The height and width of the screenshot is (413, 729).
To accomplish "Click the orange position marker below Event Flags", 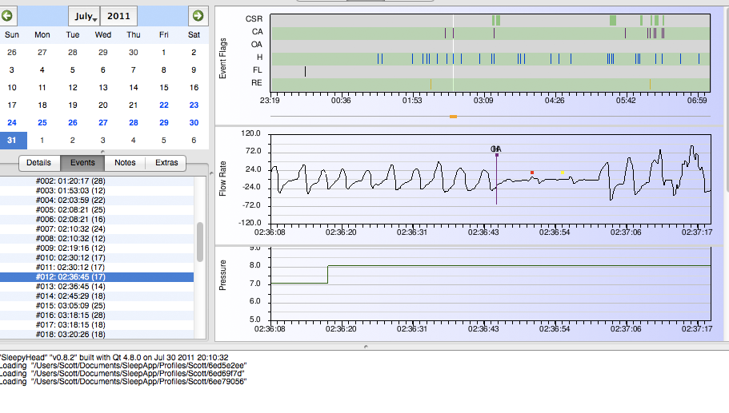I will (453, 117).
